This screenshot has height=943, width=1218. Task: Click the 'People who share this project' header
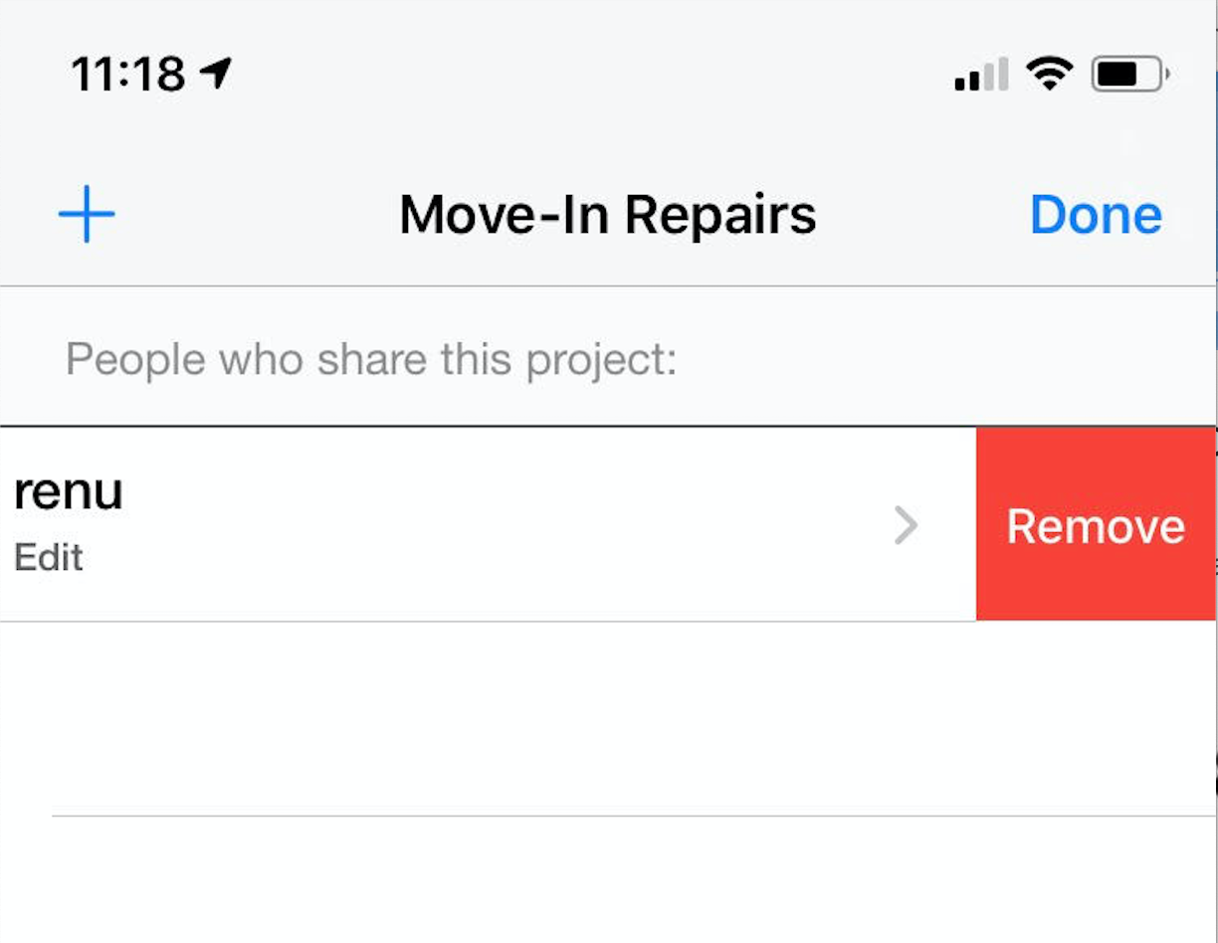pos(371,359)
